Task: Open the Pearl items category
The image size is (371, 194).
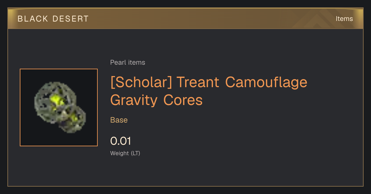Action: coord(128,63)
